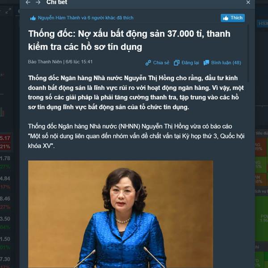Image resolution: width=268 pixels, height=268 pixels.
Task: Select the HSX tab behind the panel
Action: coord(263,23)
